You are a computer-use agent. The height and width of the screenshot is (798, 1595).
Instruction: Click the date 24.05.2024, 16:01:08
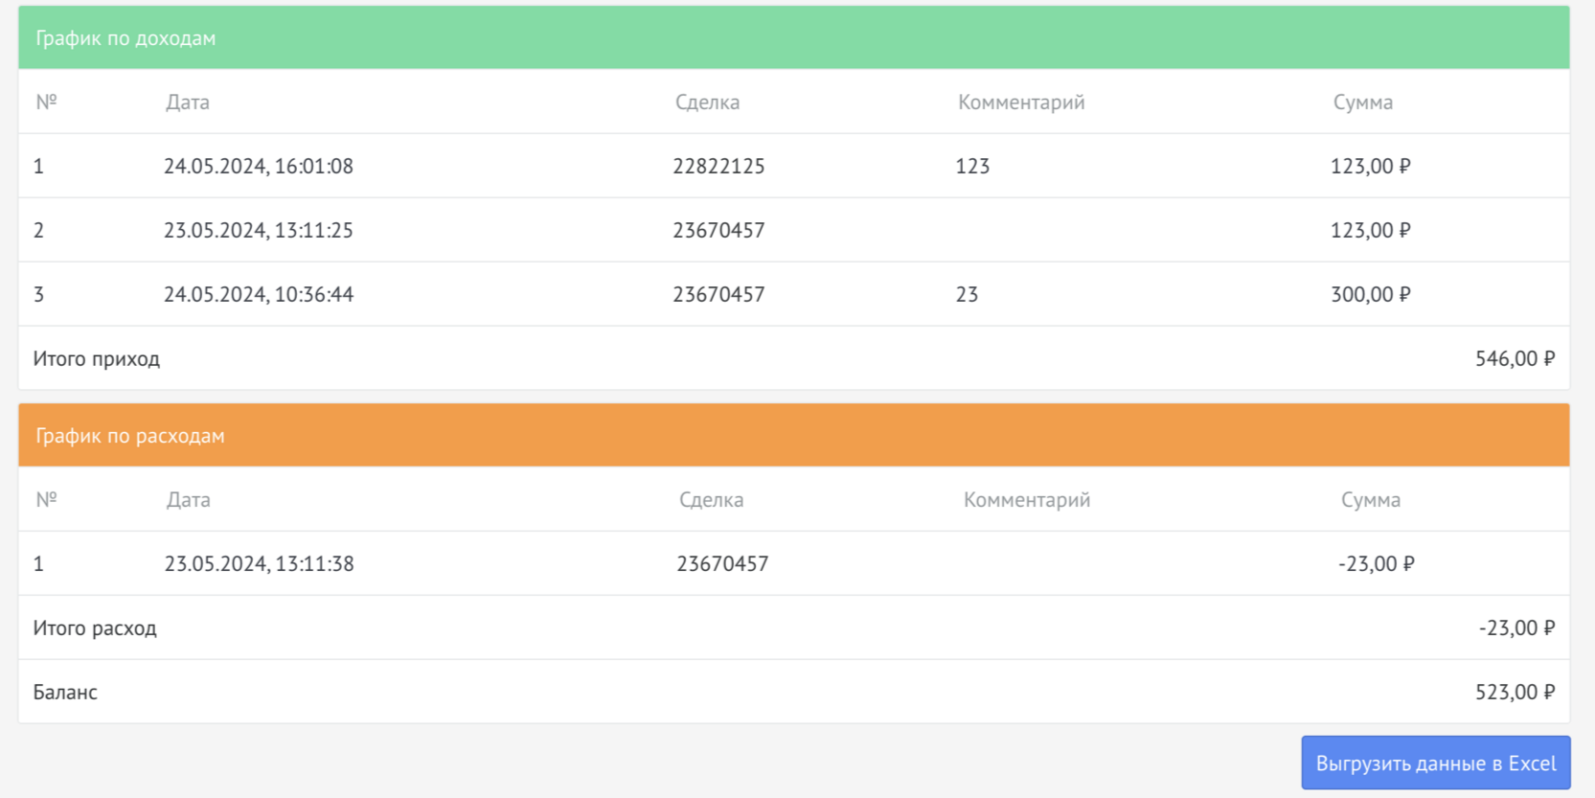(x=258, y=167)
